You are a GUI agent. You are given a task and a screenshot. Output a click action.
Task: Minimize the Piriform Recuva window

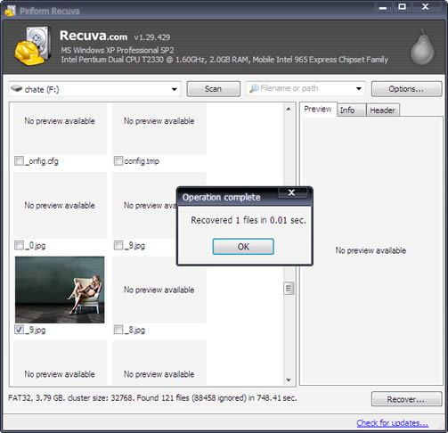[383, 7]
